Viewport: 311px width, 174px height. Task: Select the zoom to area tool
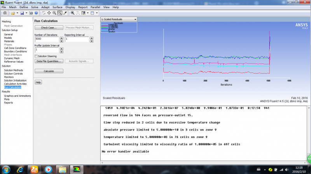click(59, 13)
